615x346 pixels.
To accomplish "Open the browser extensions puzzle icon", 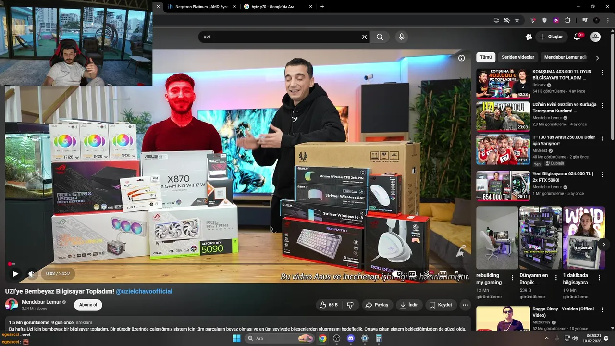I will point(567,20).
